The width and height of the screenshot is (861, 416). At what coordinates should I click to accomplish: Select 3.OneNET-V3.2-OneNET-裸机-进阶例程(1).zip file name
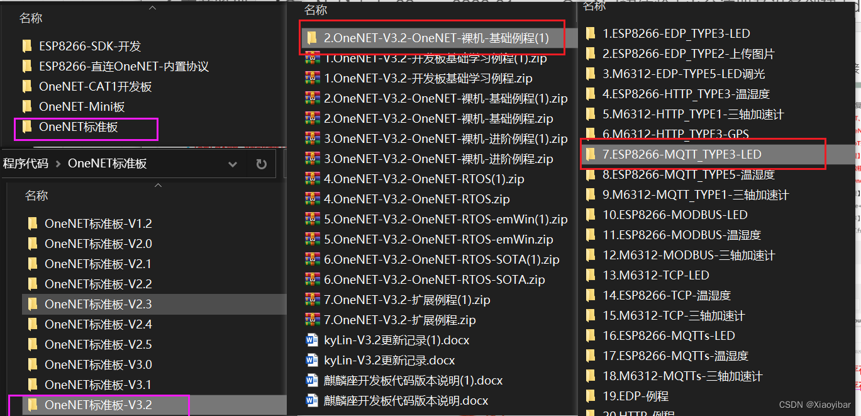446,138
